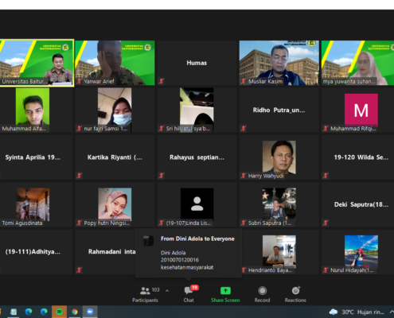Viewport: 394px width, 318px height.
Task: Open chat popup From Dini Adola to Everyone
Action: (x=189, y=253)
